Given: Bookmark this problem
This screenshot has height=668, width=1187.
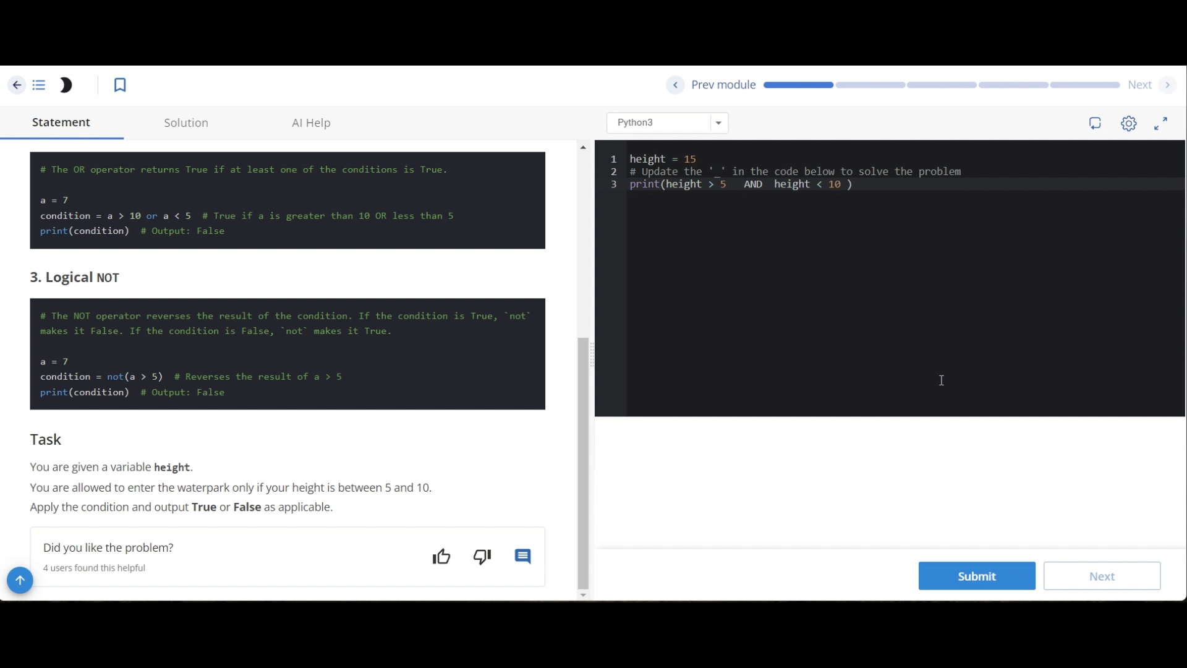Looking at the screenshot, I should tap(120, 85).
